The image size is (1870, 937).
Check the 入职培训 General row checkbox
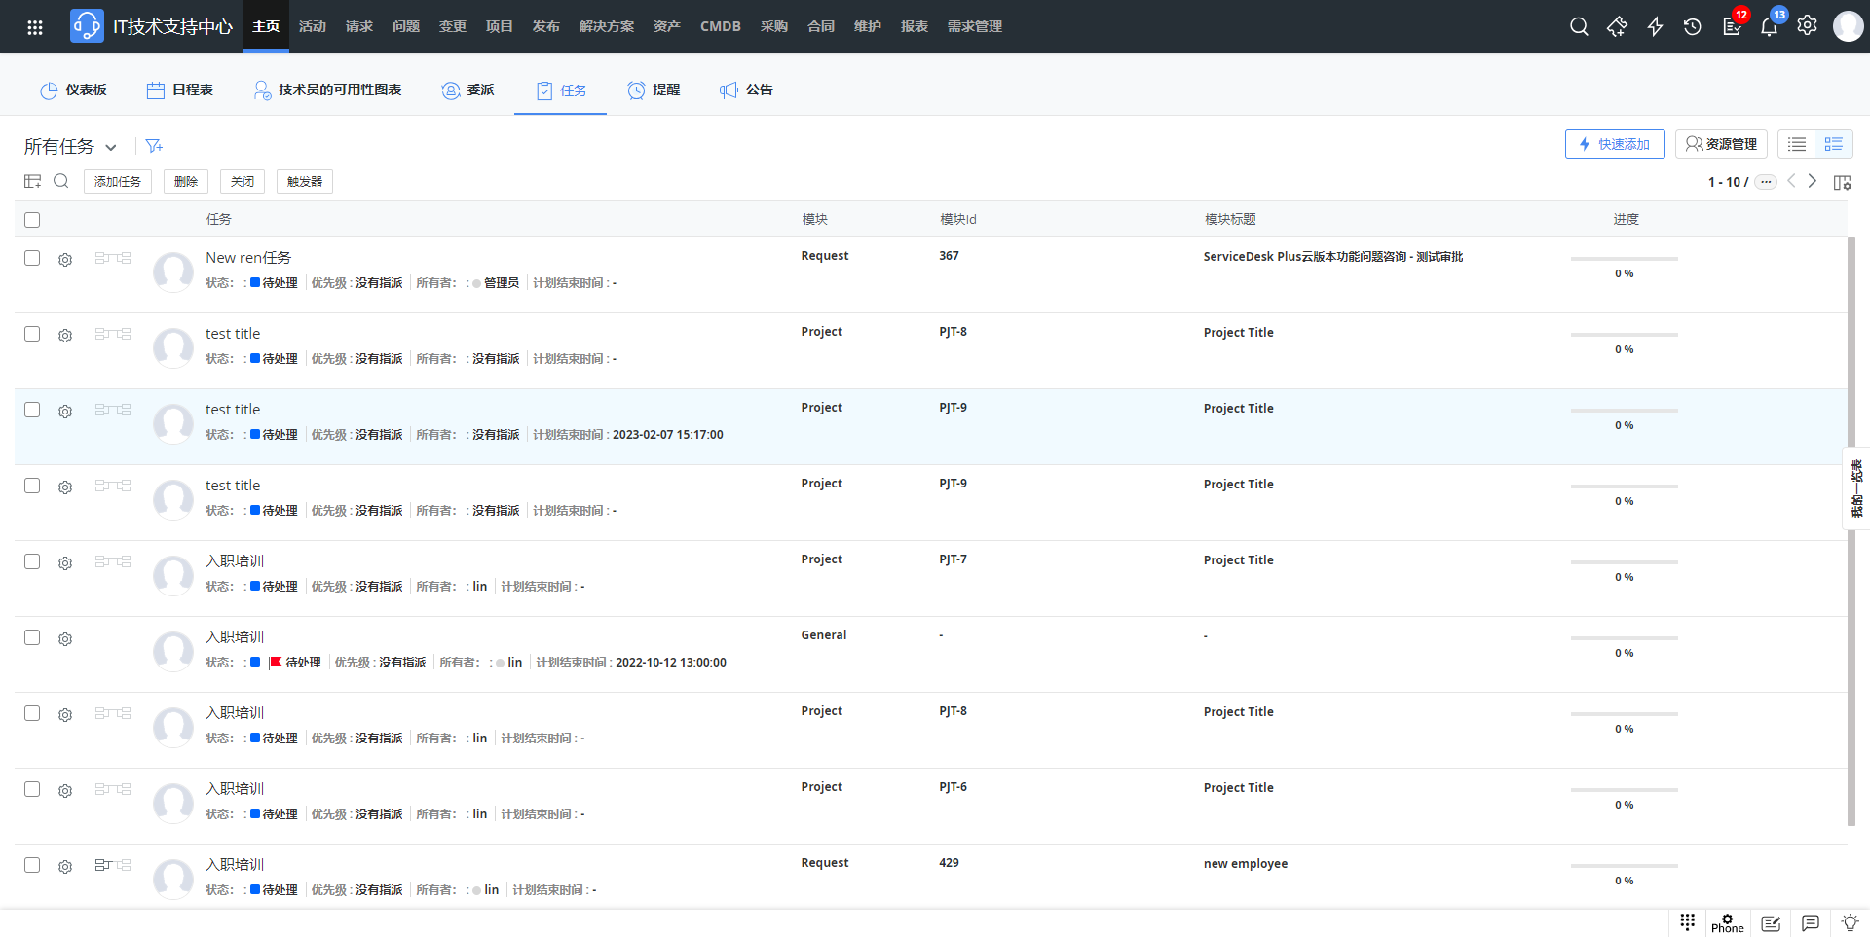point(32,637)
